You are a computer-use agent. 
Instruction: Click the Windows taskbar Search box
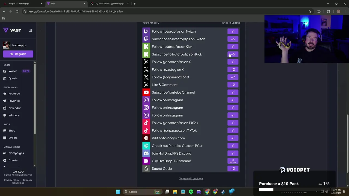(x=142, y=192)
